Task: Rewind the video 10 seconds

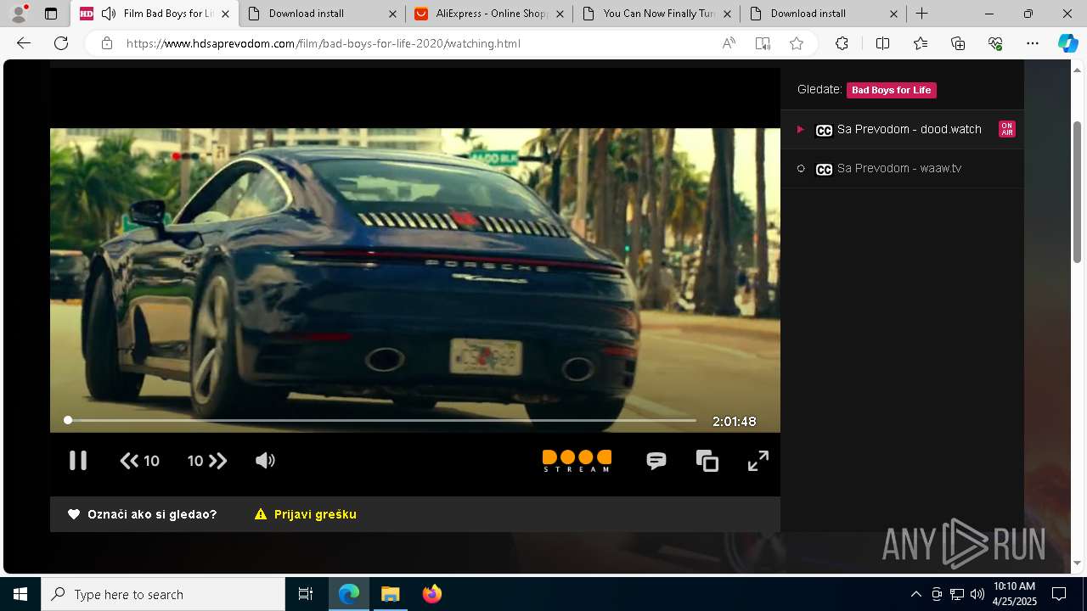Action: [x=140, y=461]
